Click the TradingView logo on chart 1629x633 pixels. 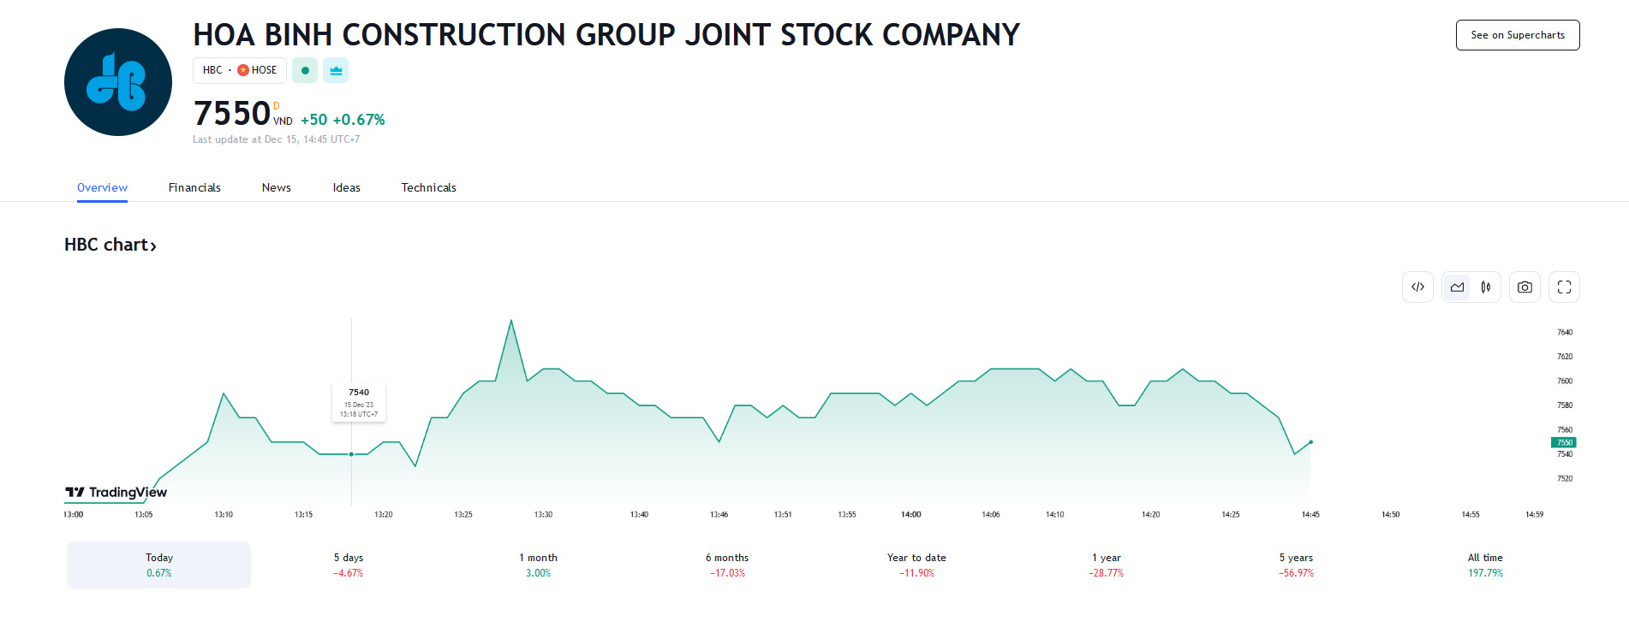coord(116,492)
